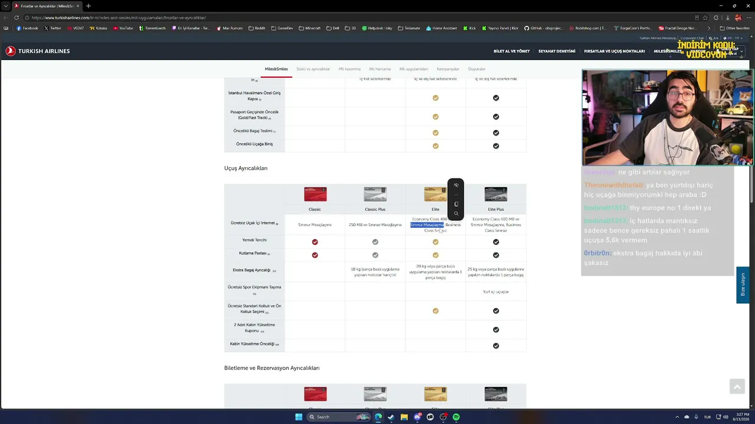
Task: Click Elite Plus checkmark for Kutlama Pastası
Action: (496, 255)
